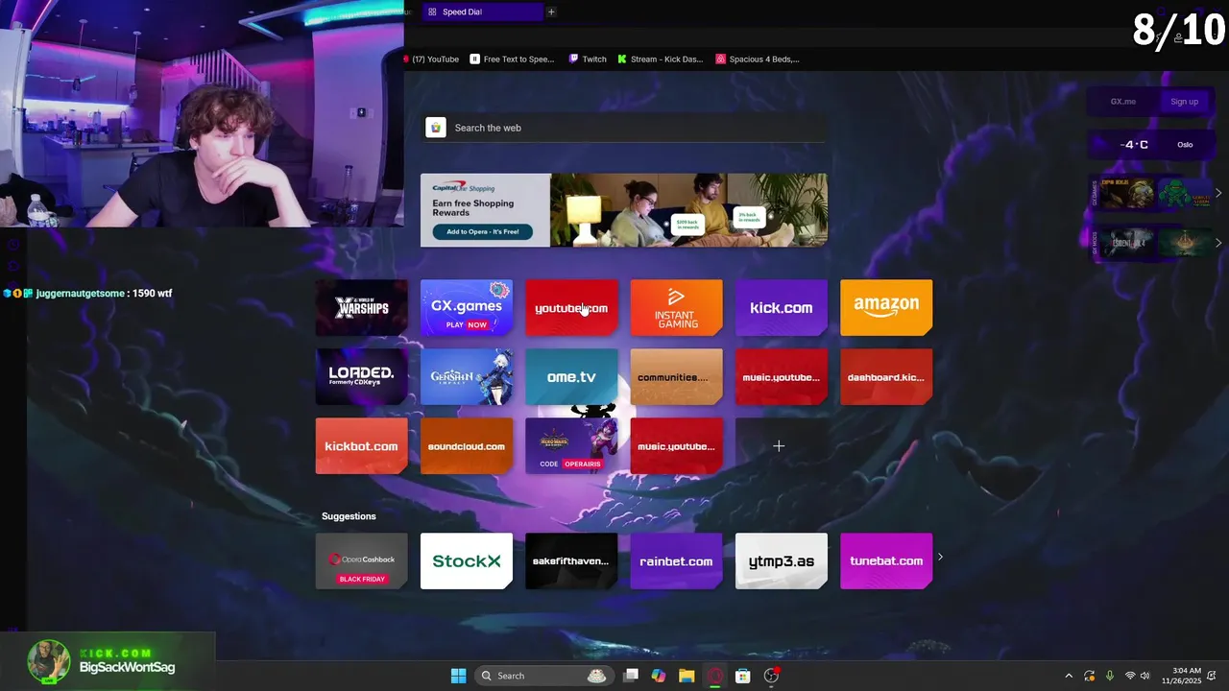Open the World of Warships speed dial tile
Image resolution: width=1229 pixels, height=691 pixels.
362,308
